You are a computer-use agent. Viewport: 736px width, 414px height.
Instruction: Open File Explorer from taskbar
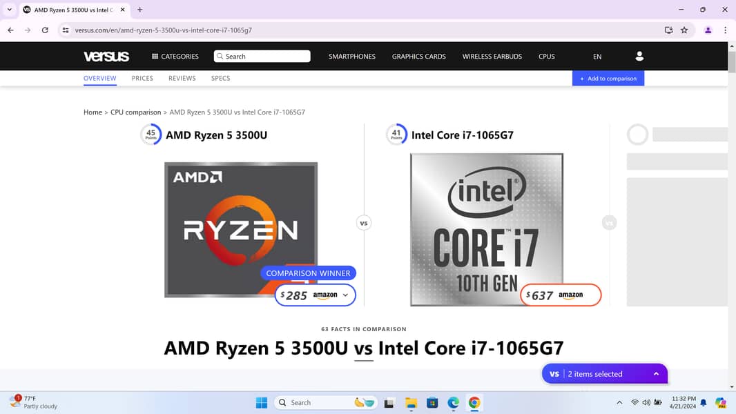411,403
